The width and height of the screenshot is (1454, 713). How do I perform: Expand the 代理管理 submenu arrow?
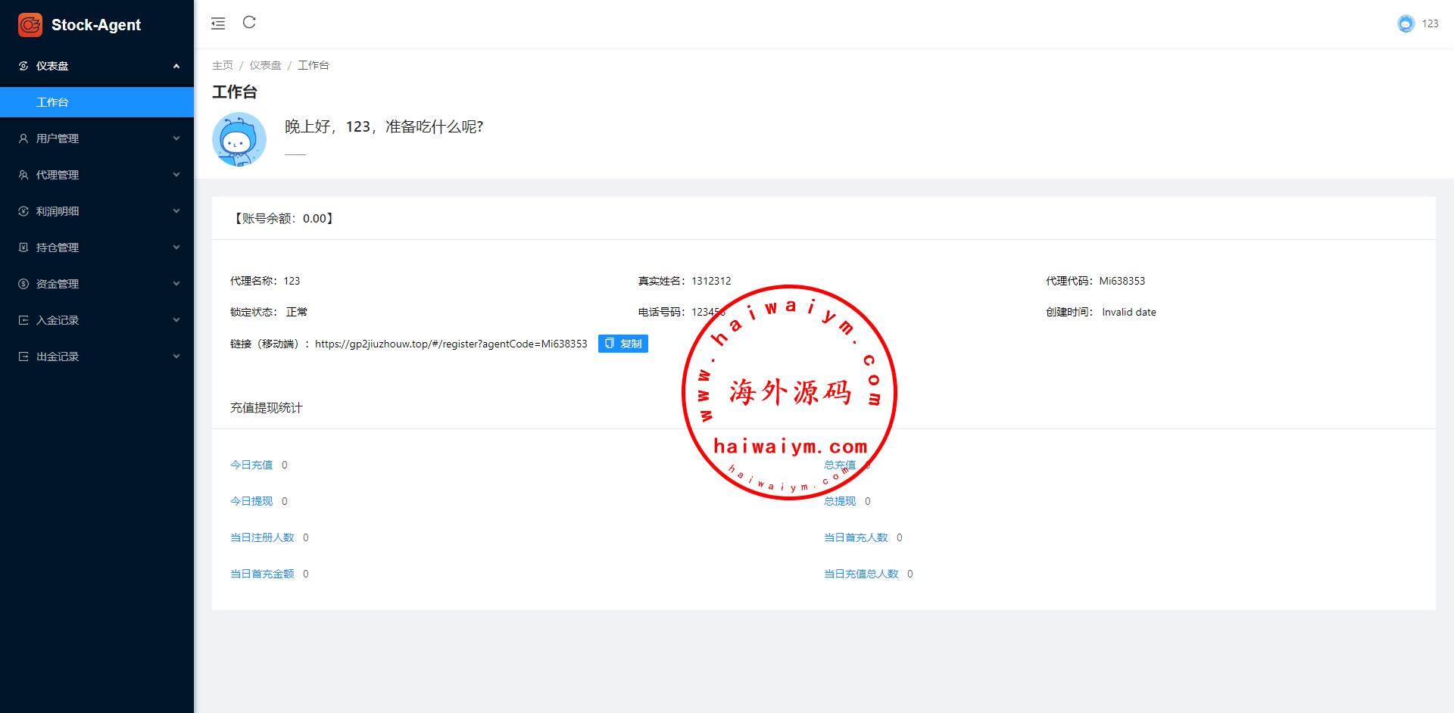[x=176, y=175]
